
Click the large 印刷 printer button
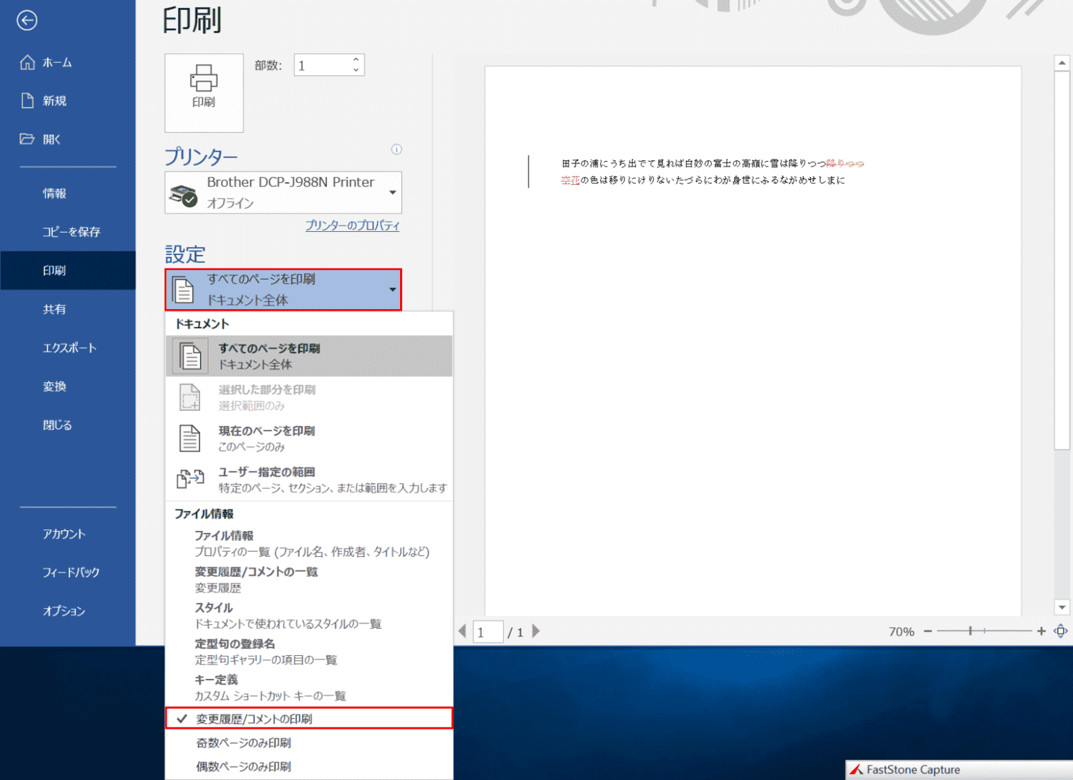point(204,93)
